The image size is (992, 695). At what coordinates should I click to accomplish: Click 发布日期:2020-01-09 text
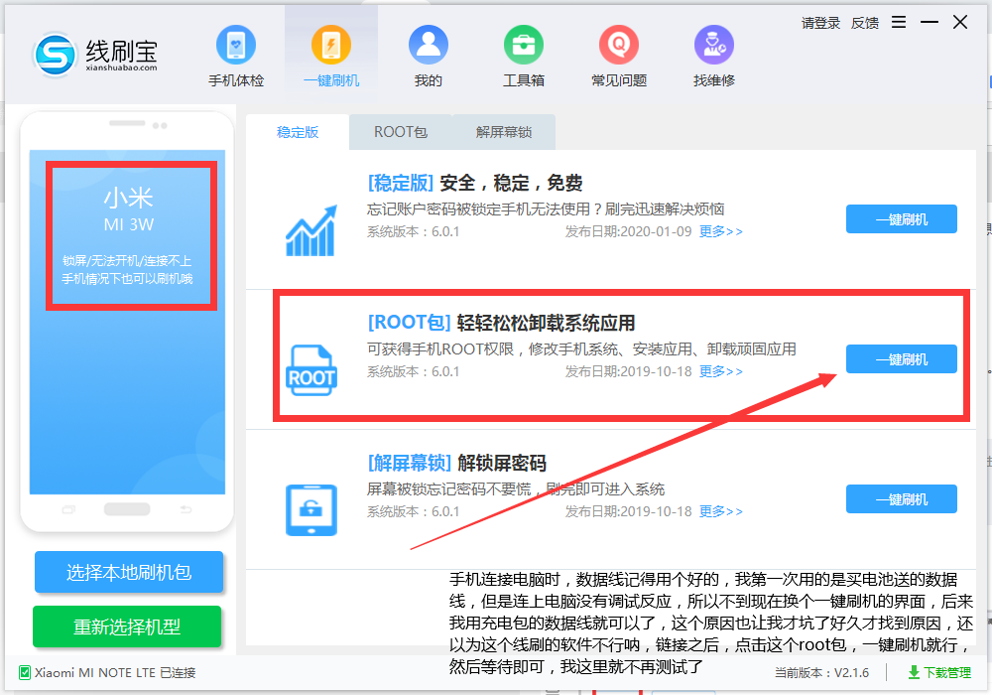(628, 231)
